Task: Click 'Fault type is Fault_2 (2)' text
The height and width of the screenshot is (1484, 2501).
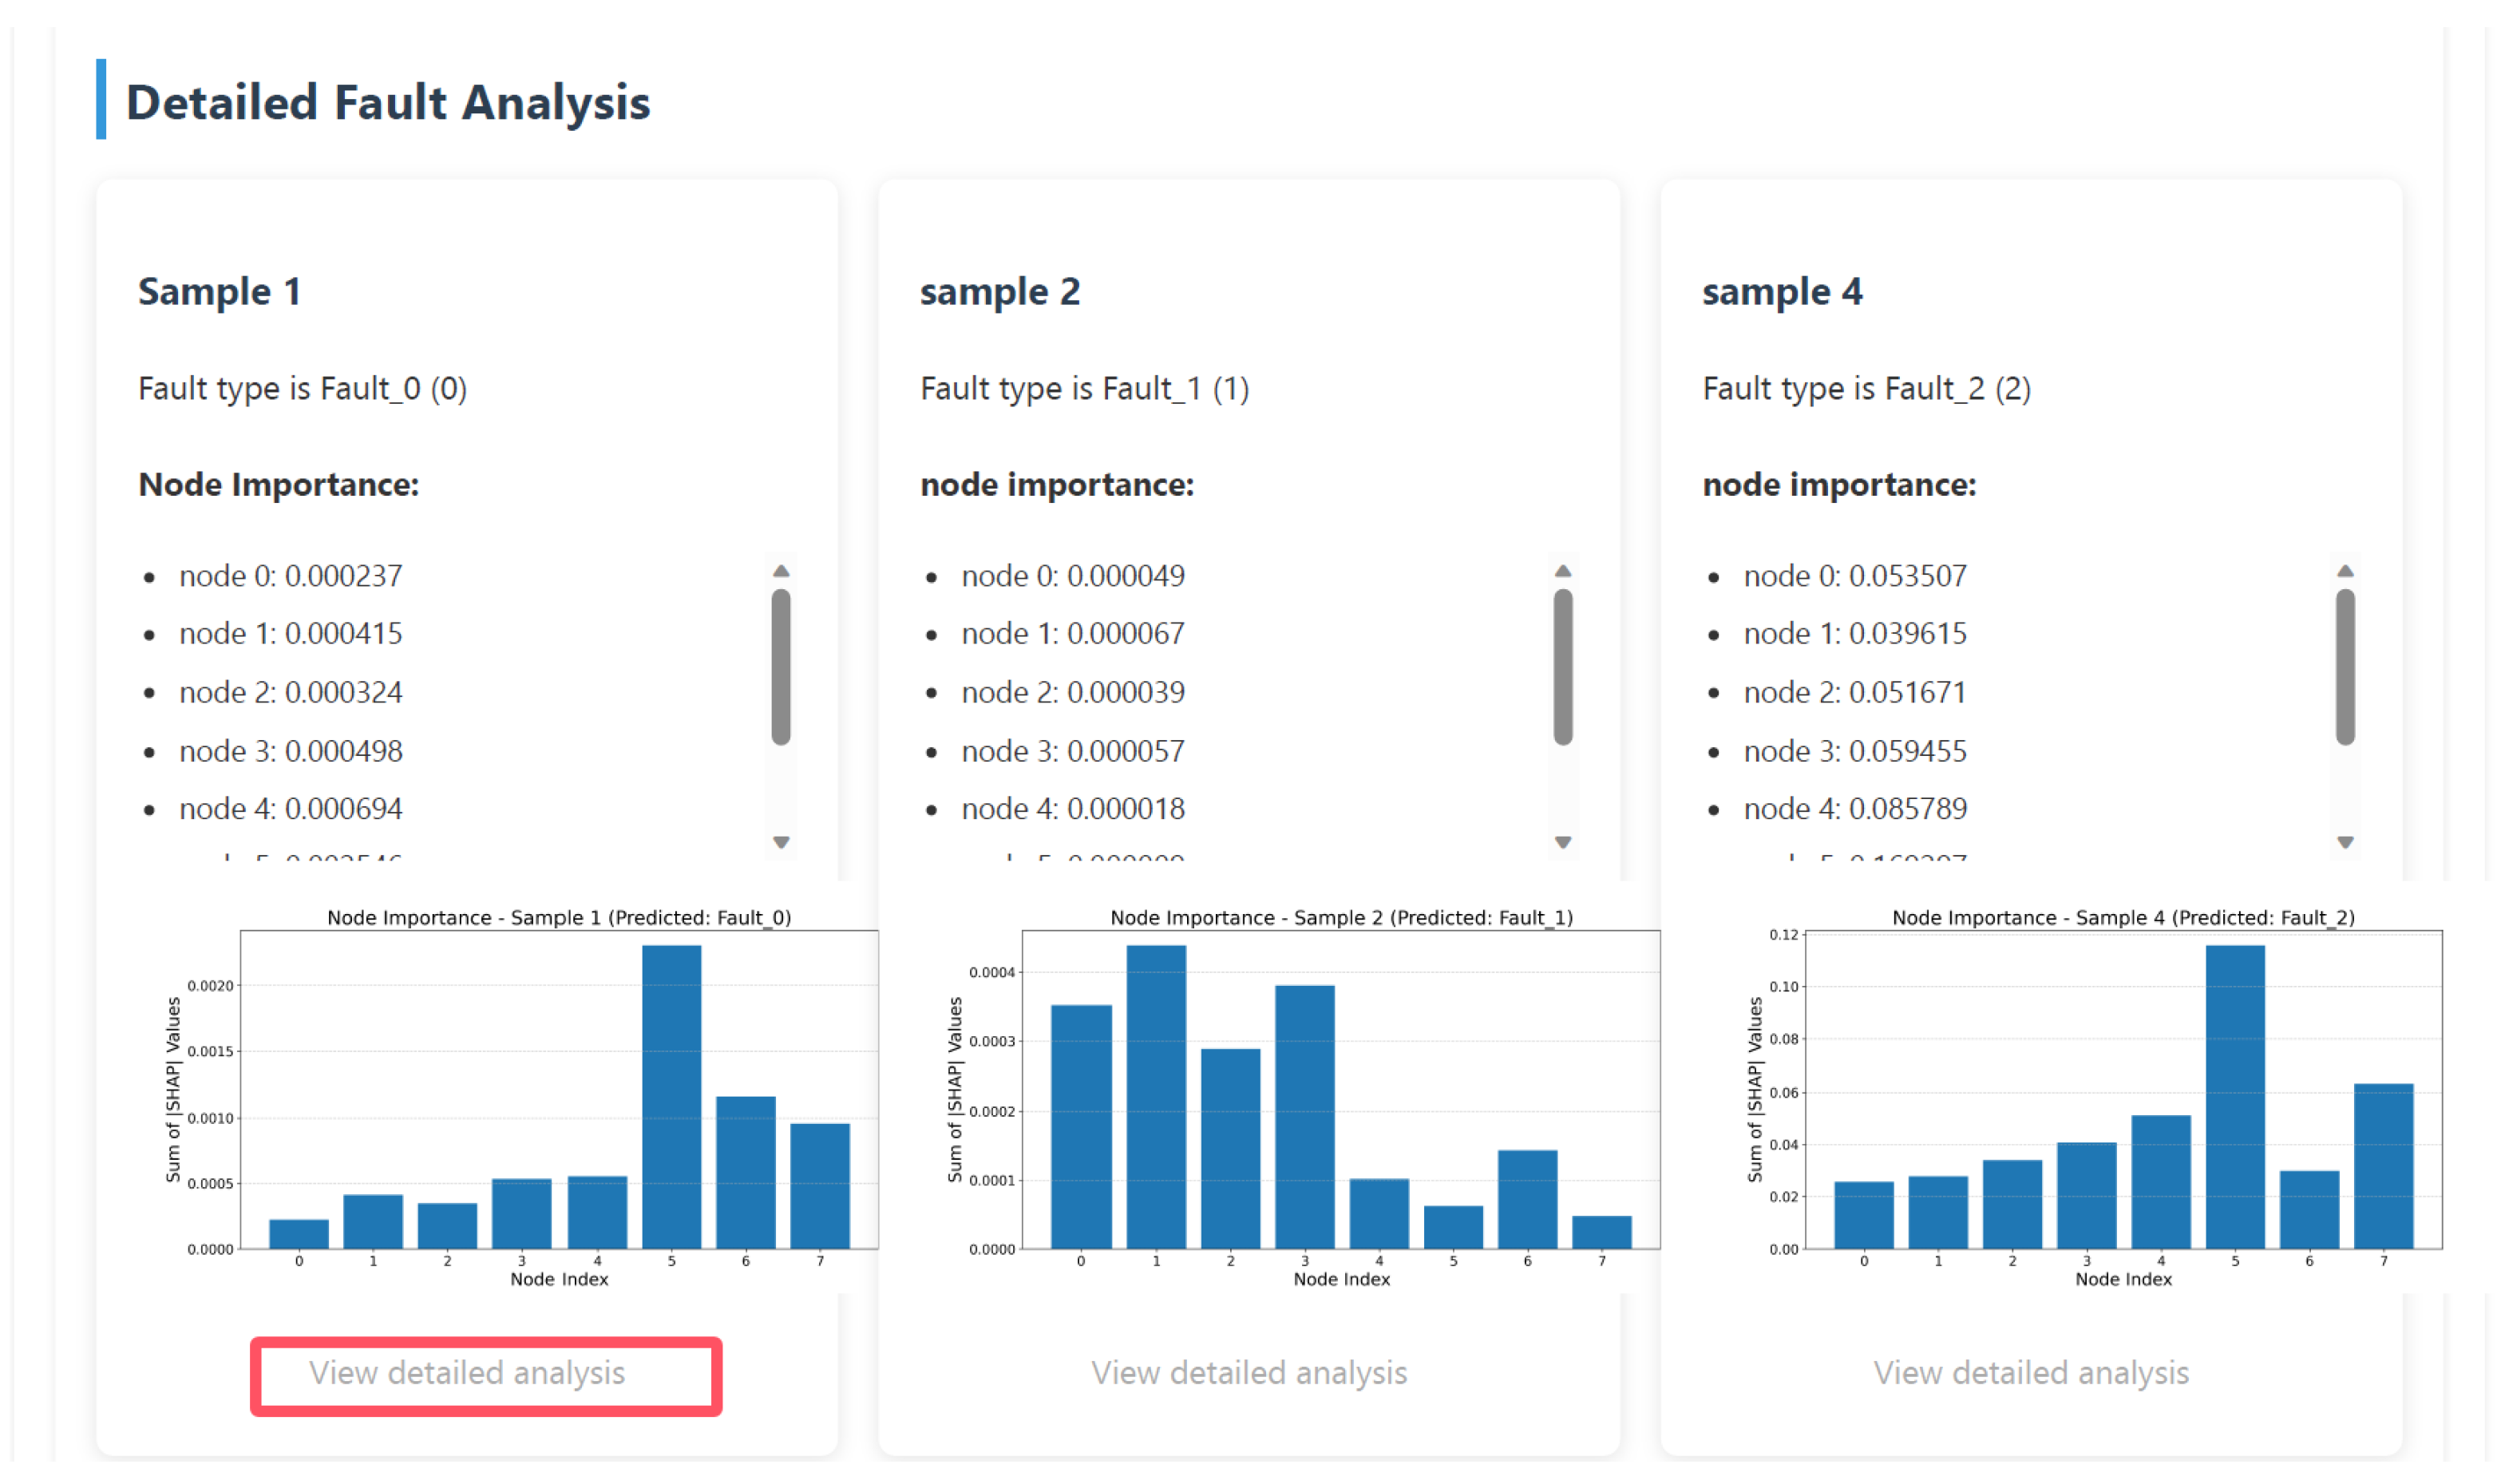Action: pyautogui.click(x=1867, y=388)
